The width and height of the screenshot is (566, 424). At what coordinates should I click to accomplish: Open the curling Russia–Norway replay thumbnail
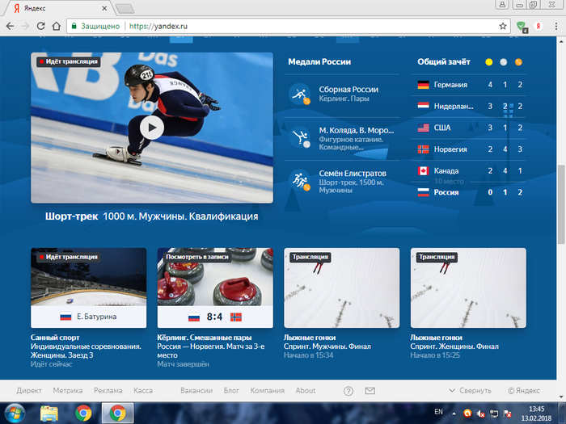tap(215, 288)
